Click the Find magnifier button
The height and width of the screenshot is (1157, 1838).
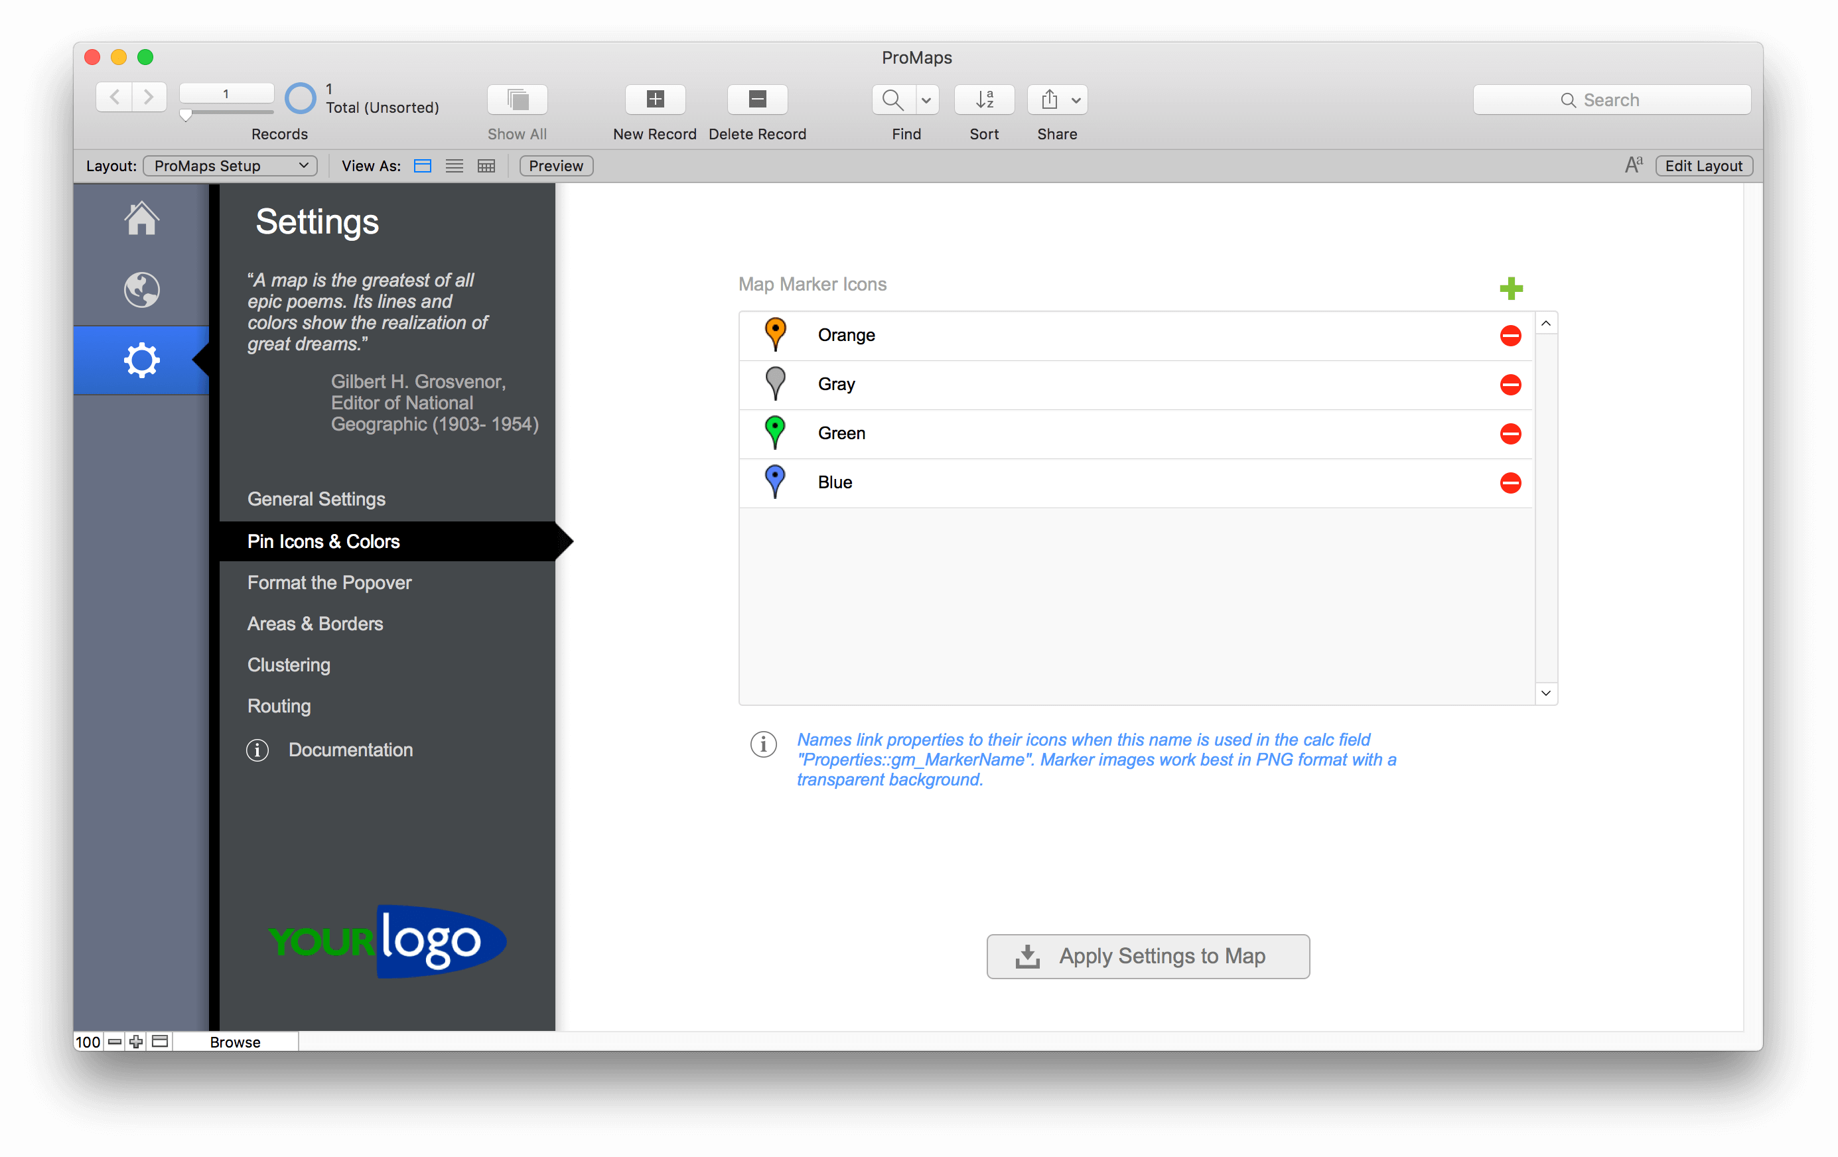(893, 100)
